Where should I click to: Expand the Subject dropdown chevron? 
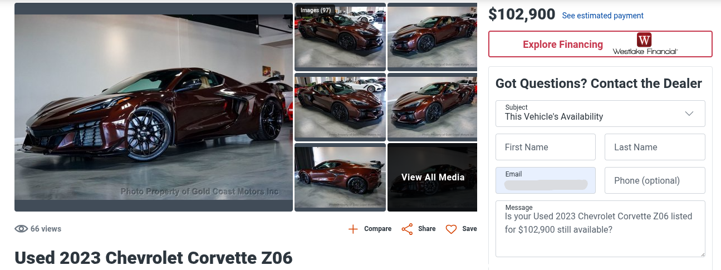click(689, 114)
